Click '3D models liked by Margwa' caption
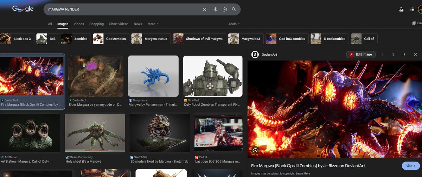The image size is (422, 177). pyautogui.click(x=159, y=162)
